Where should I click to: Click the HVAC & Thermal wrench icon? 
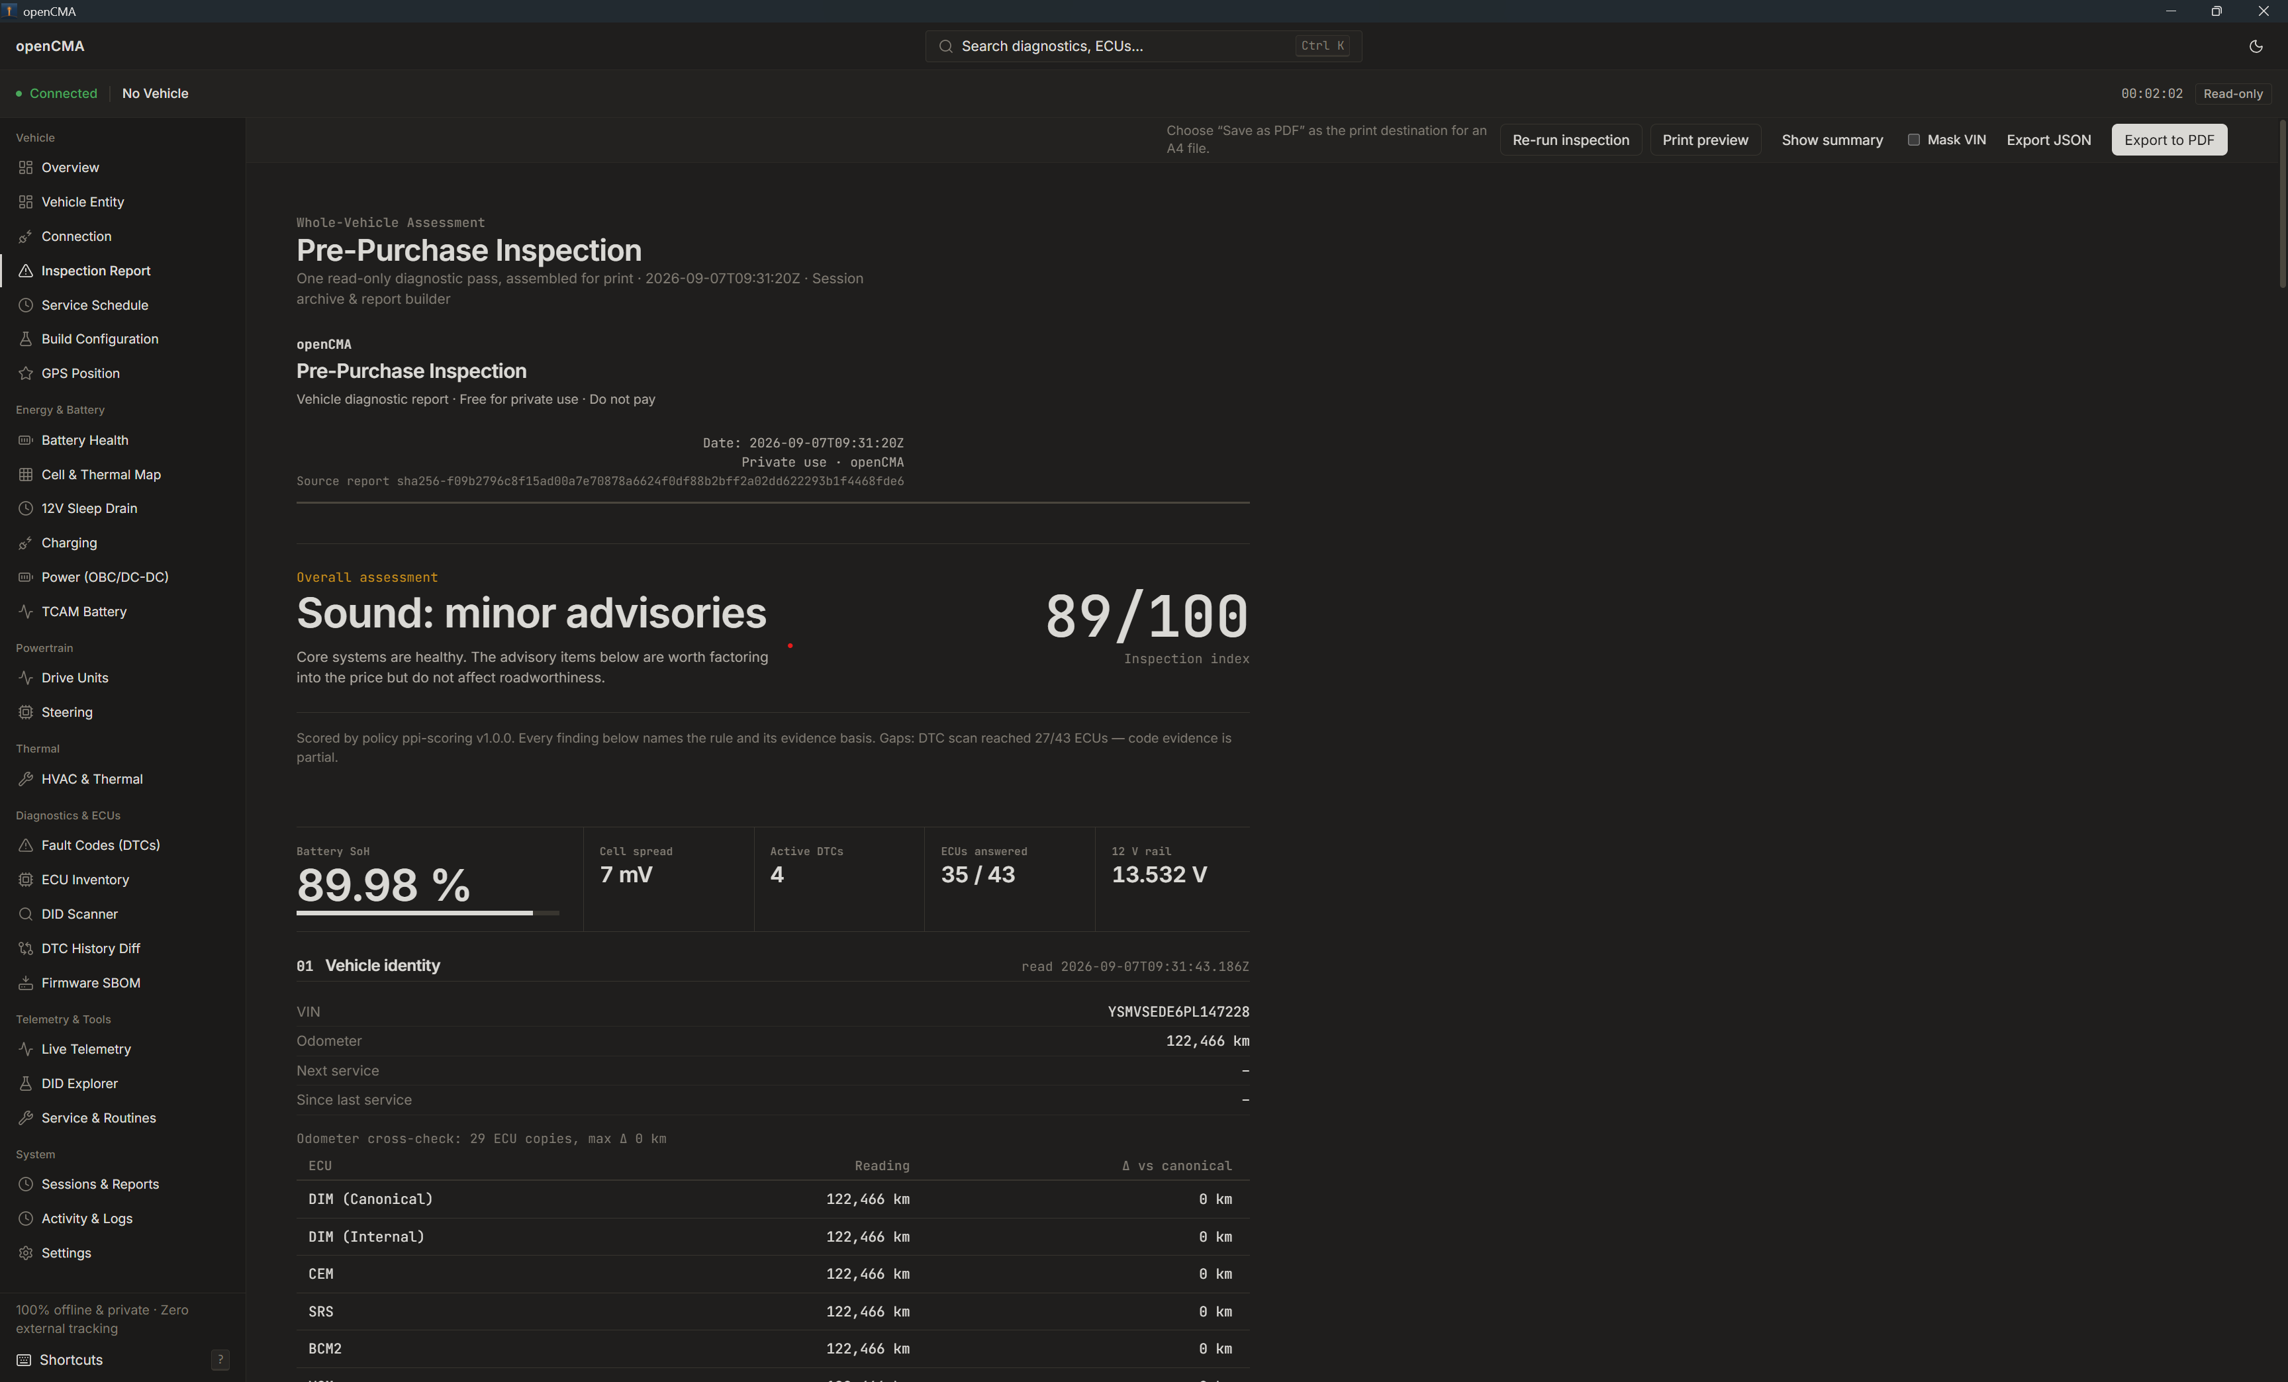click(x=25, y=779)
